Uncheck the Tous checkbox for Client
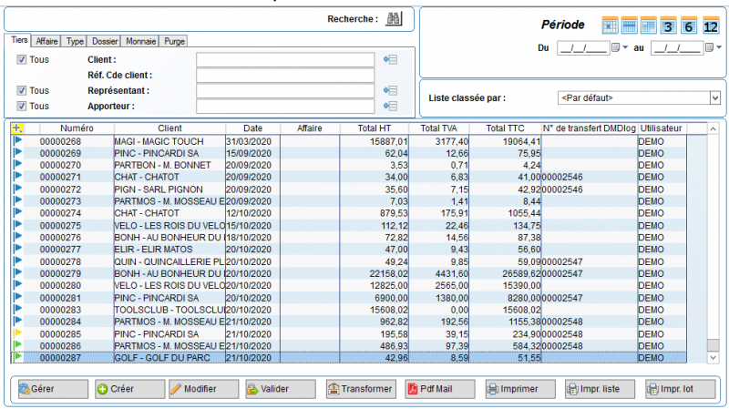729x409 pixels. [22, 60]
